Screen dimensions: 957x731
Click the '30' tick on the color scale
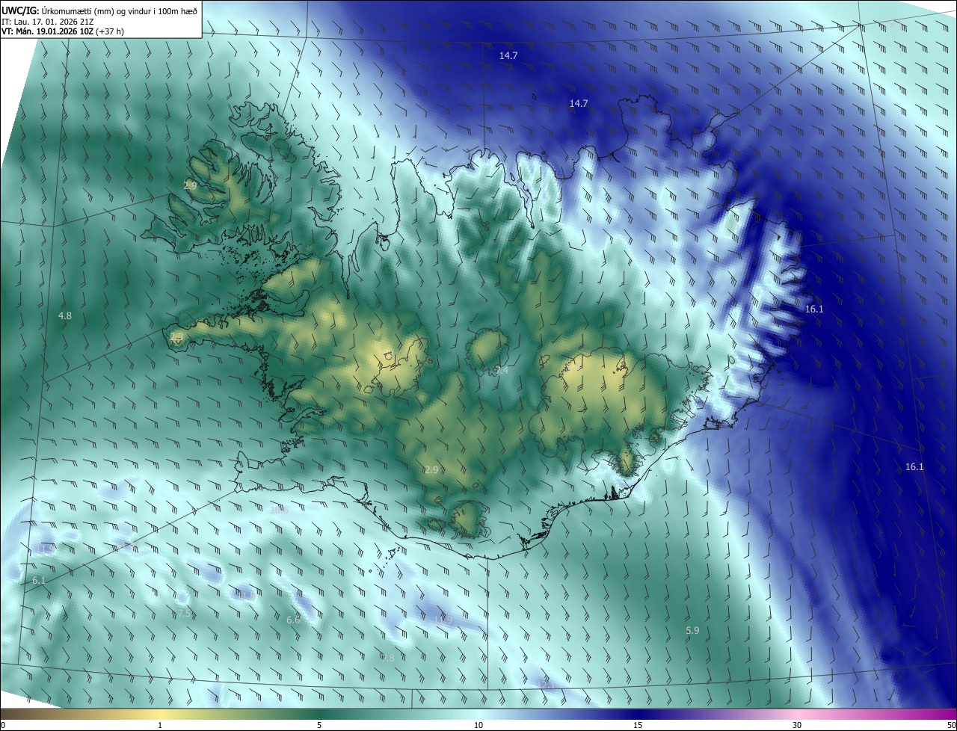click(x=797, y=725)
